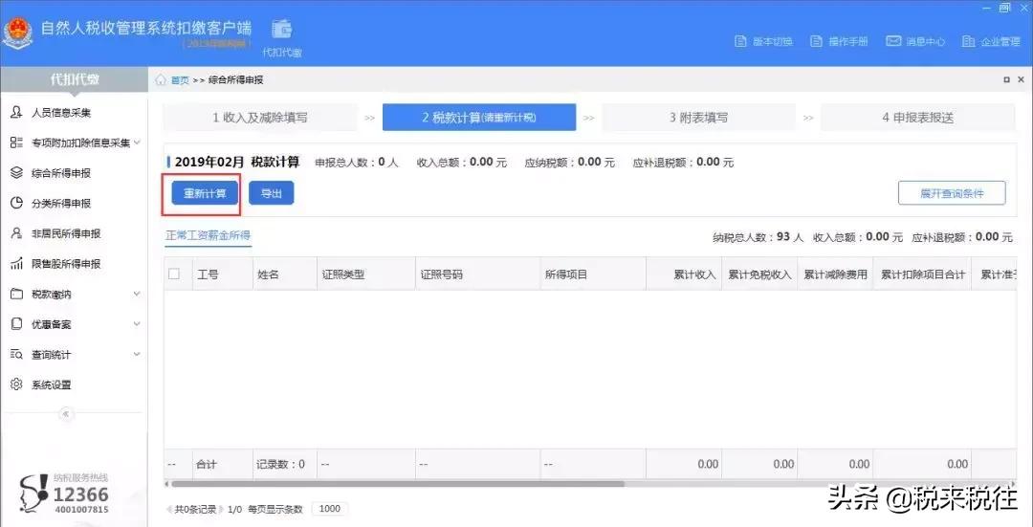
Task: Click the 证照号码 column header
Action: pos(477,274)
